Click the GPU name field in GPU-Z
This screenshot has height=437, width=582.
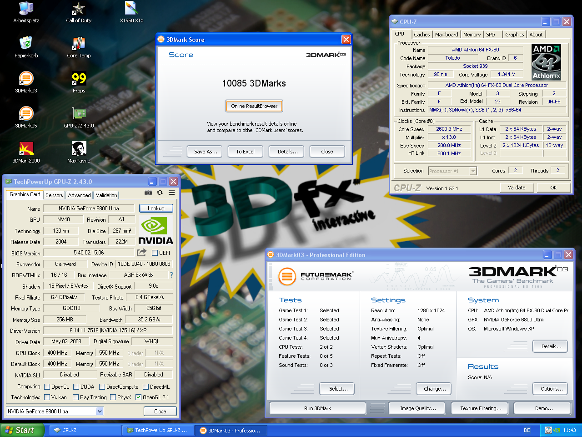(88, 208)
